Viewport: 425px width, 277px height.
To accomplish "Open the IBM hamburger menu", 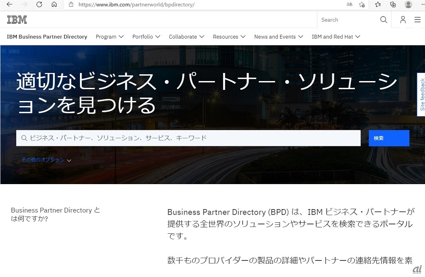I will pyautogui.click(x=417, y=20).
